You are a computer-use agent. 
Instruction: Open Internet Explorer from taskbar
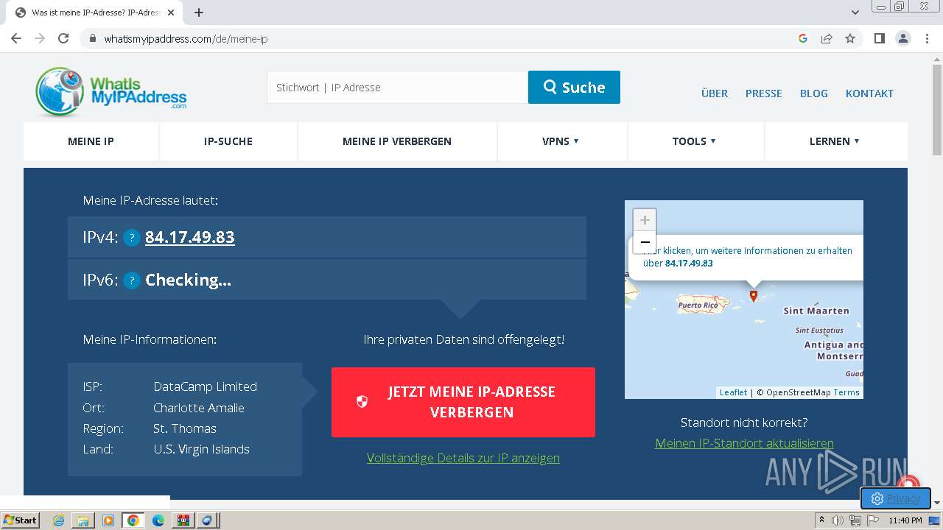(58, 520)
